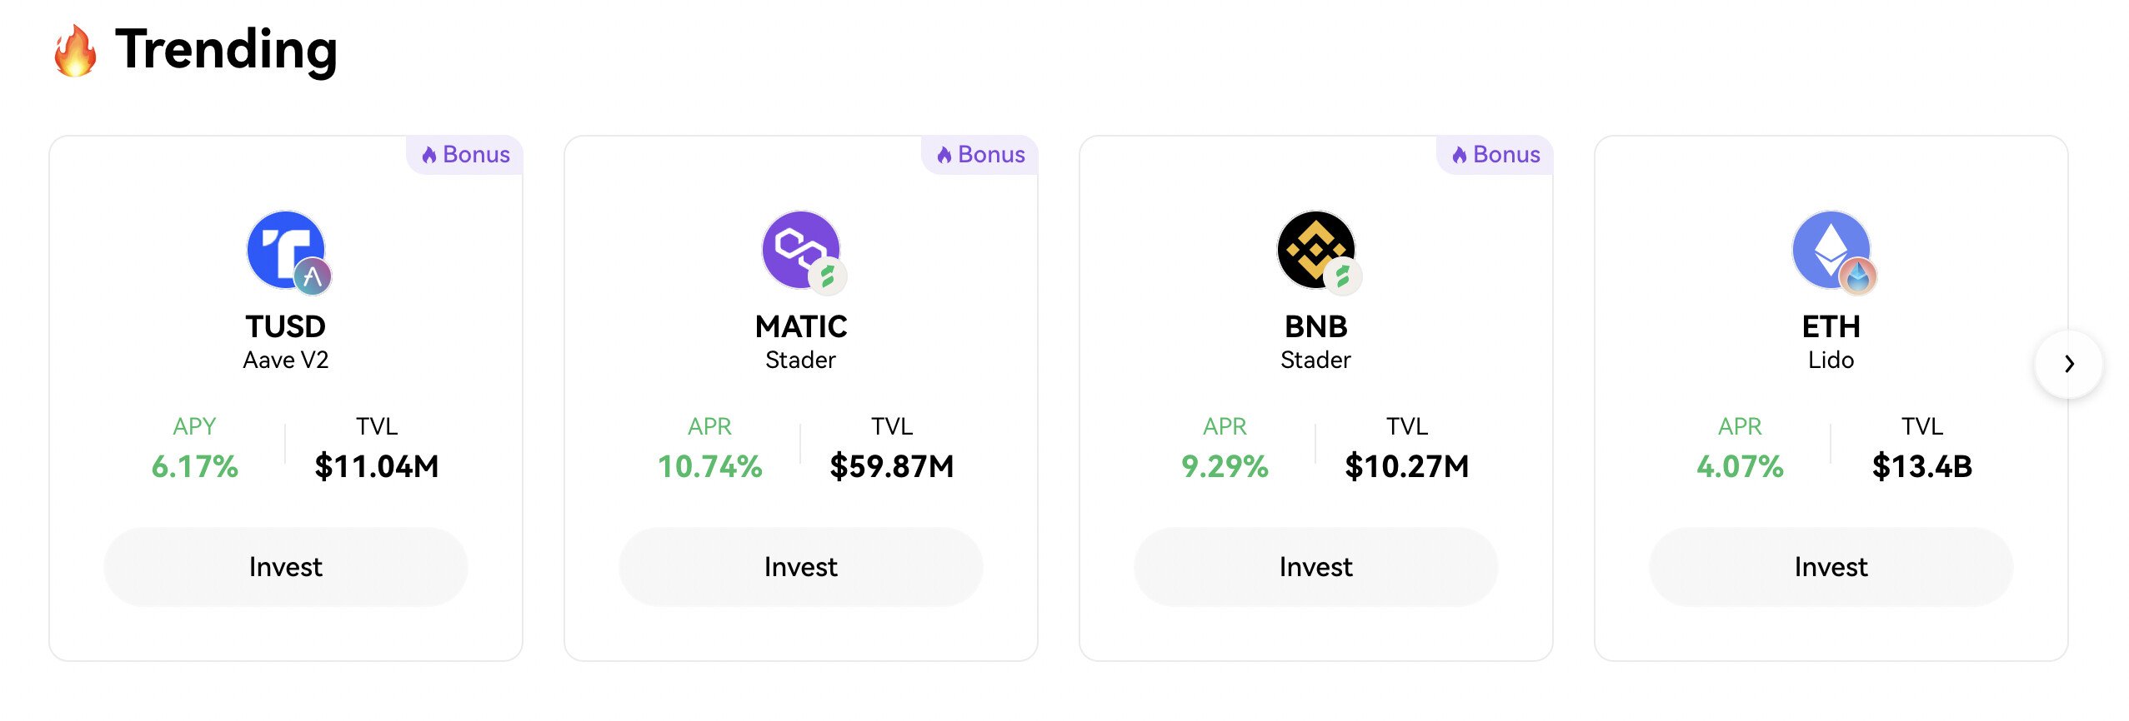Select the MATIC 10.74% APR value
The image size is (2129, 721).
[x=709, y=466]
